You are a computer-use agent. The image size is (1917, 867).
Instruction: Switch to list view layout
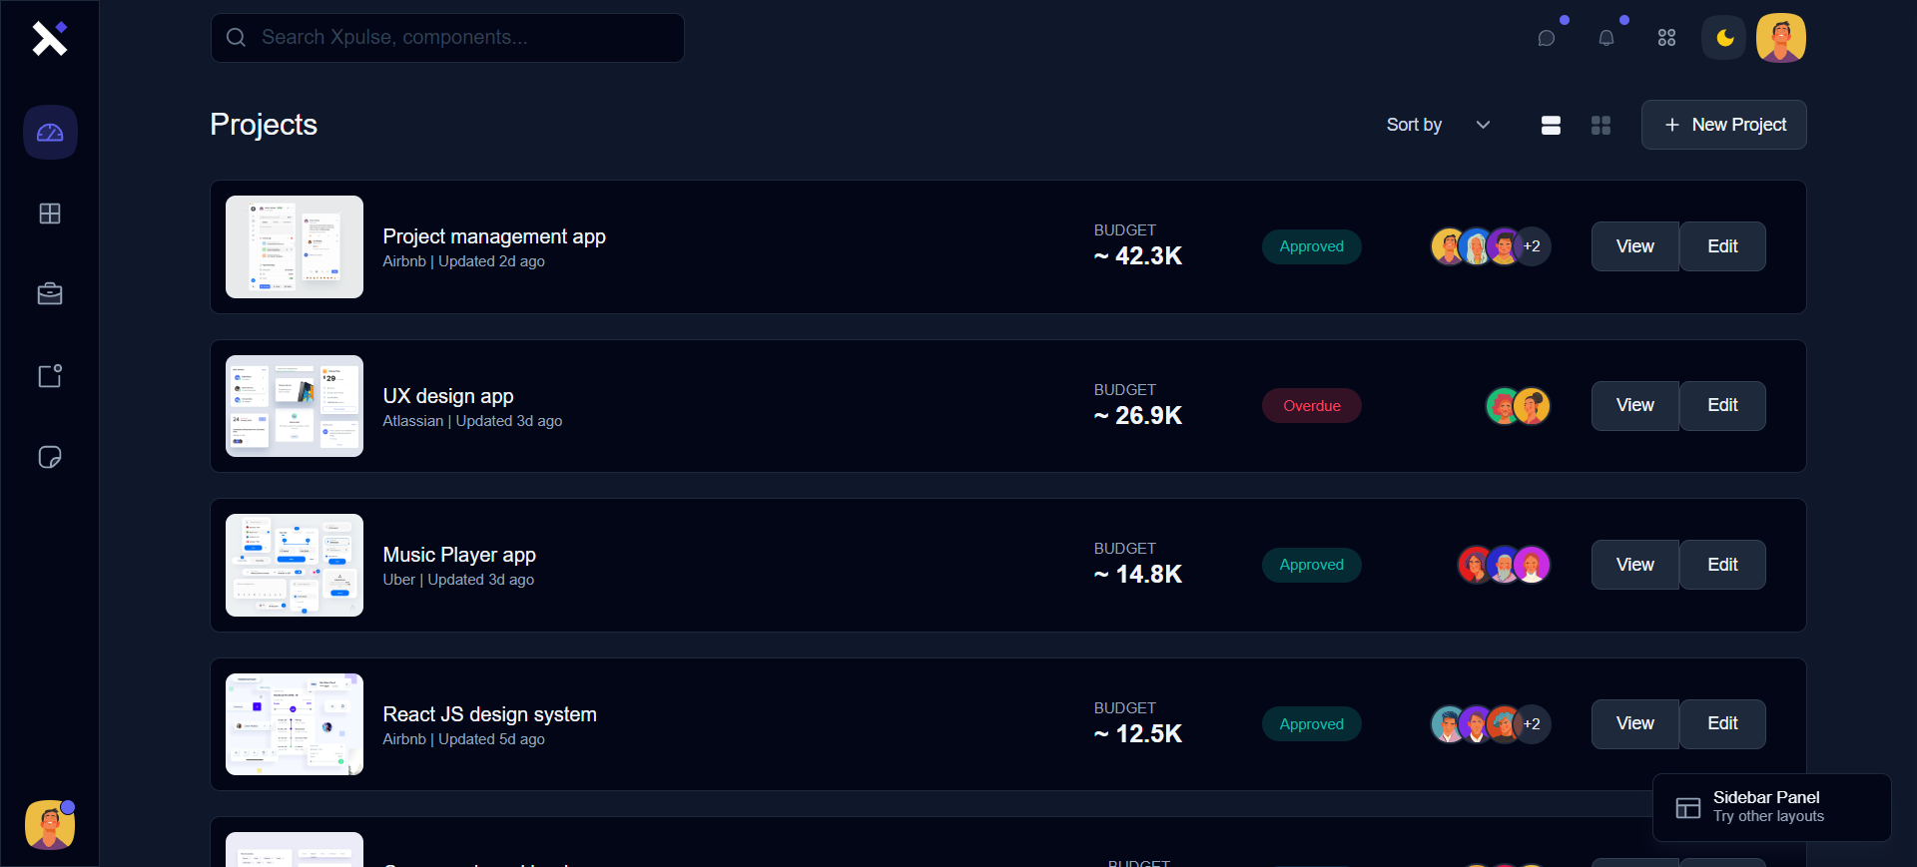point(1551,125)
